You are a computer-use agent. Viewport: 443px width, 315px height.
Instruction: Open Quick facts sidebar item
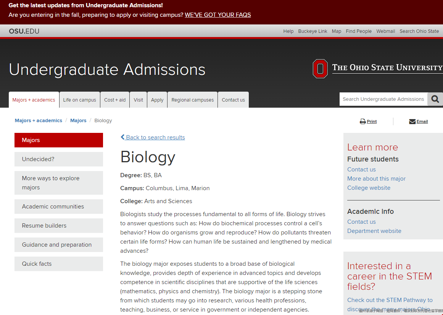[x=59, y=264]
